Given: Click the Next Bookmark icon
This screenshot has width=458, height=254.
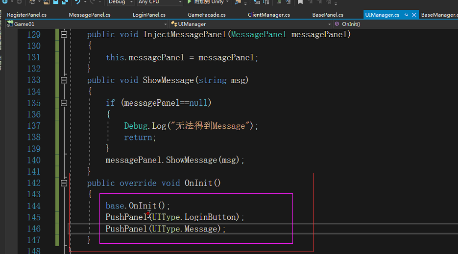Looking at the screenshot, I should [x=319, y=2].
